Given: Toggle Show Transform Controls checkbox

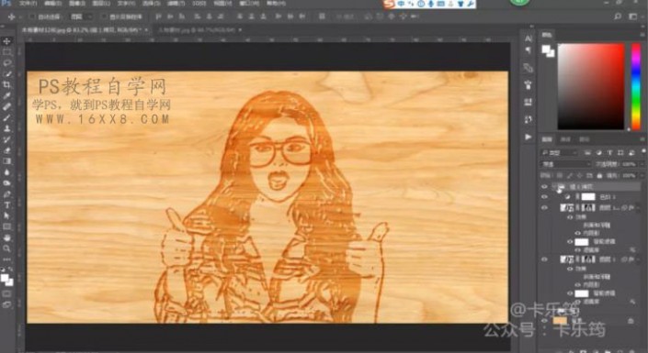Looking at the screenshot, I should pos(104,17).
